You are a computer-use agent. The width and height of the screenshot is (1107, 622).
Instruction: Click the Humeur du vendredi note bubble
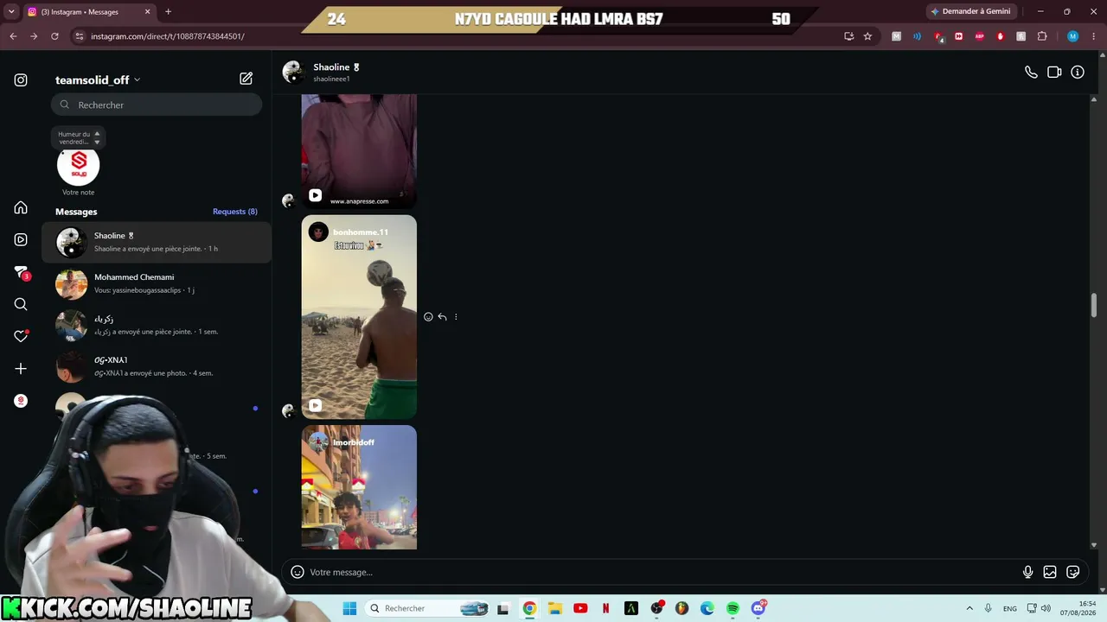point(78,137)
